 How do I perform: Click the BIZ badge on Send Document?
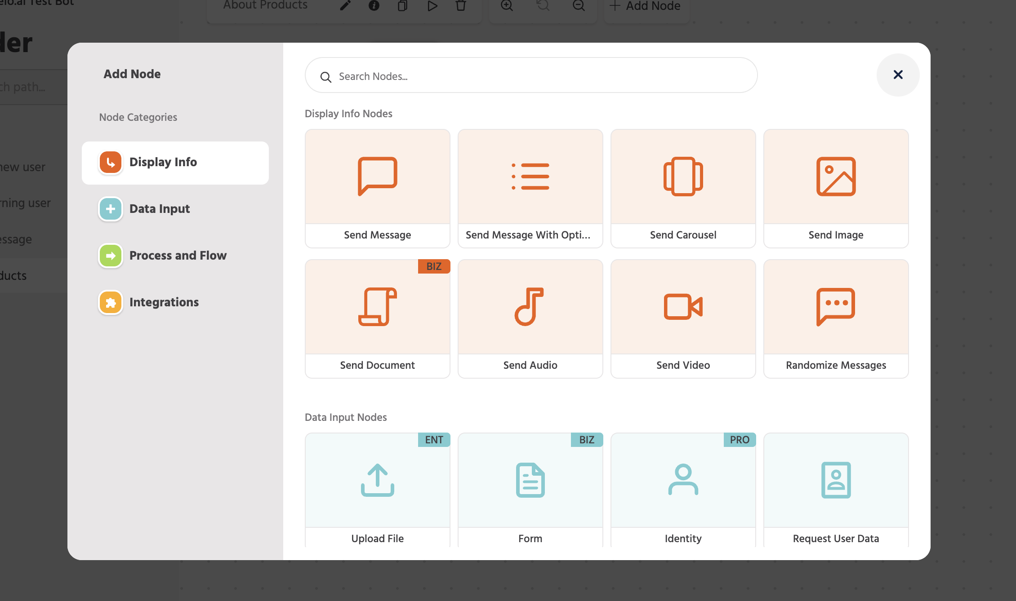click(434, 266)
